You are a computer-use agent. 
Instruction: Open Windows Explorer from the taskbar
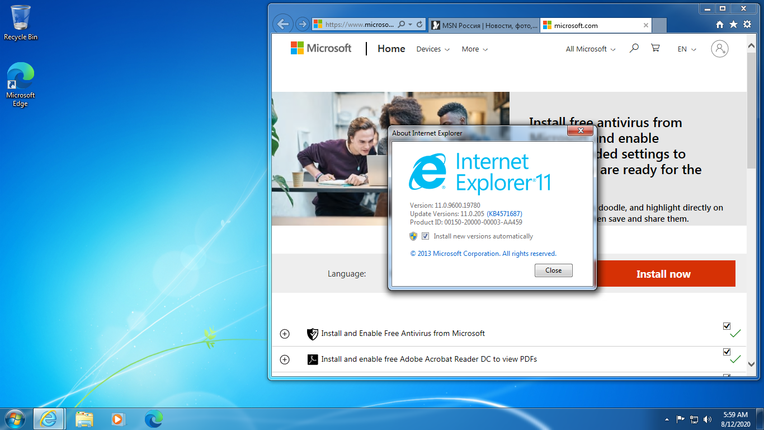(84, 419)
